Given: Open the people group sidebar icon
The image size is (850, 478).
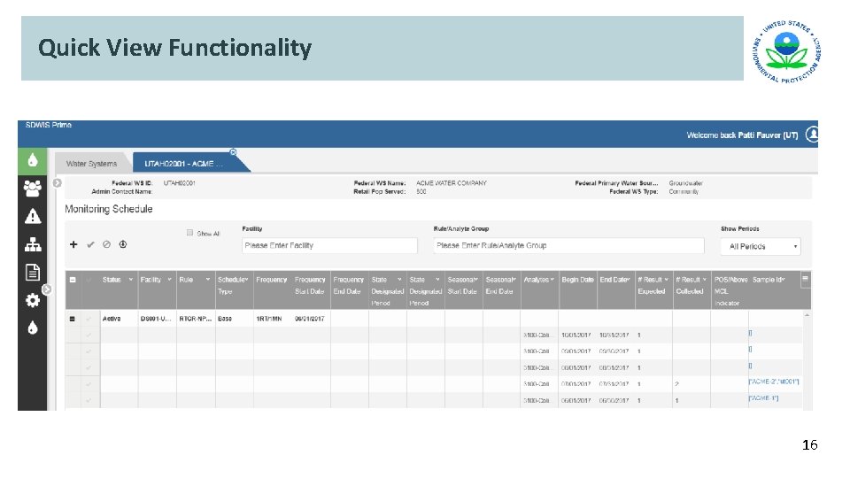Looking at the screenshot, I should click(x=33, y=189).
